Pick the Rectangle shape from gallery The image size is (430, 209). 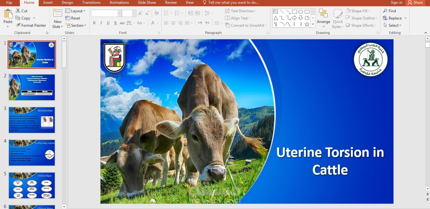(x=294, y=11)
